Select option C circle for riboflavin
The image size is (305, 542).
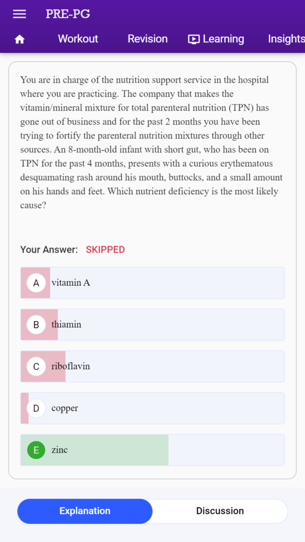pos(36,366)
